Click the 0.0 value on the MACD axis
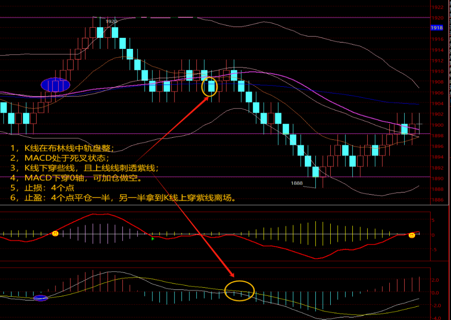 pyautogui.click(x=435, y=293)
